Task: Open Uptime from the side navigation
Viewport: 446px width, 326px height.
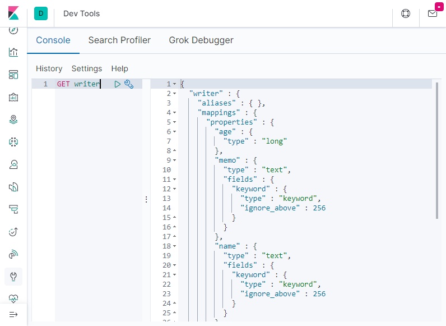Action: coord(13,232)
